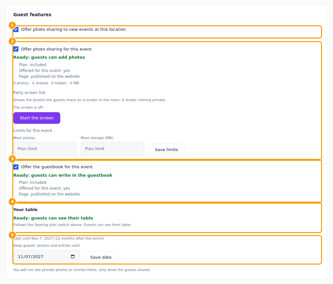Toggle 'Offer photo sharing for this event' checkbox
333x284 pixels.
[16, 49]
